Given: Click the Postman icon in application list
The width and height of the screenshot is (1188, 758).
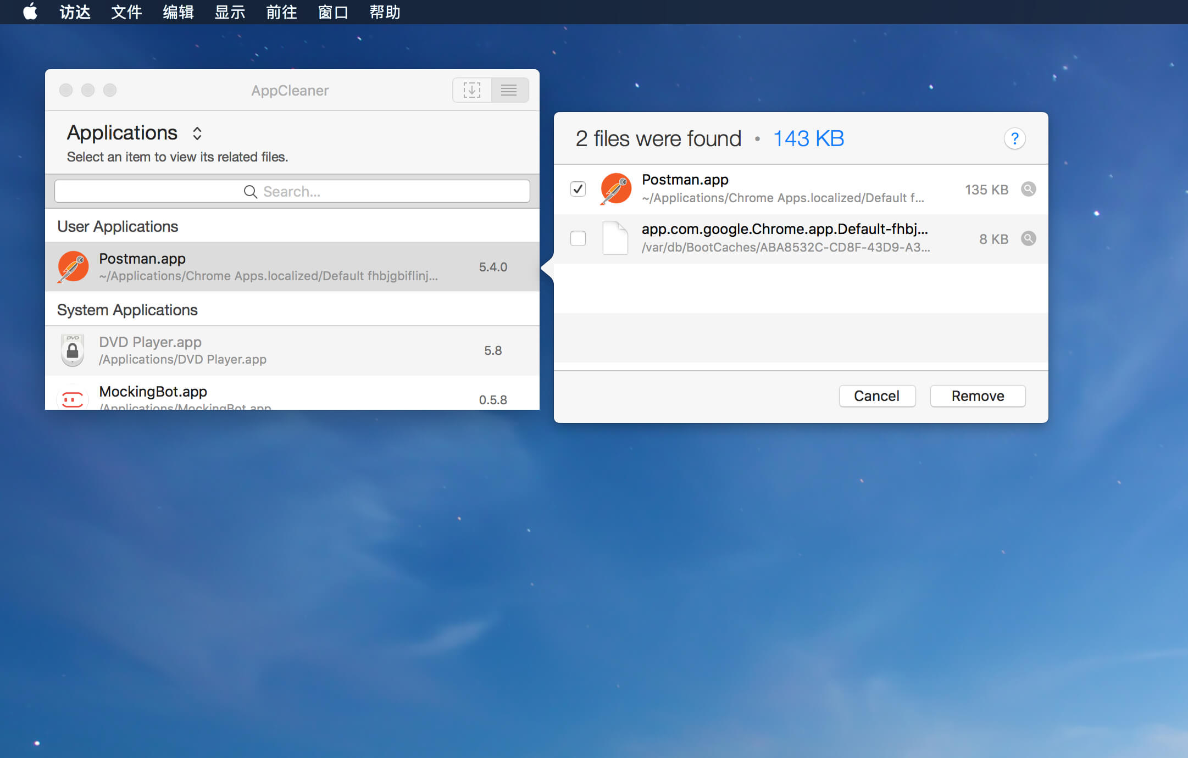Looking at the screenshot, I should [x=73, y=267].
